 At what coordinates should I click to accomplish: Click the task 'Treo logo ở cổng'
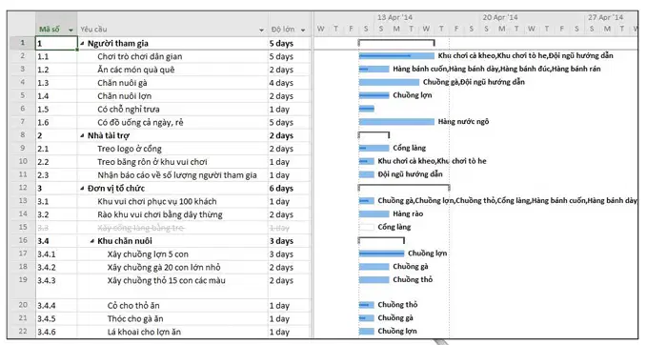[130, 149]
